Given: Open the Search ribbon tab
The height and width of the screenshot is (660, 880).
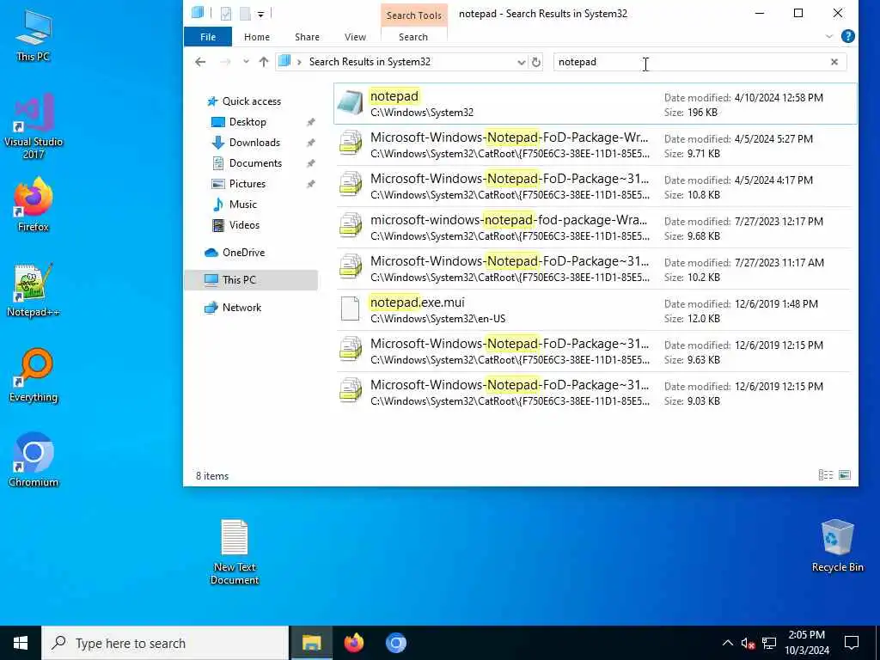Looking at the screenshot, I should 413,36.
